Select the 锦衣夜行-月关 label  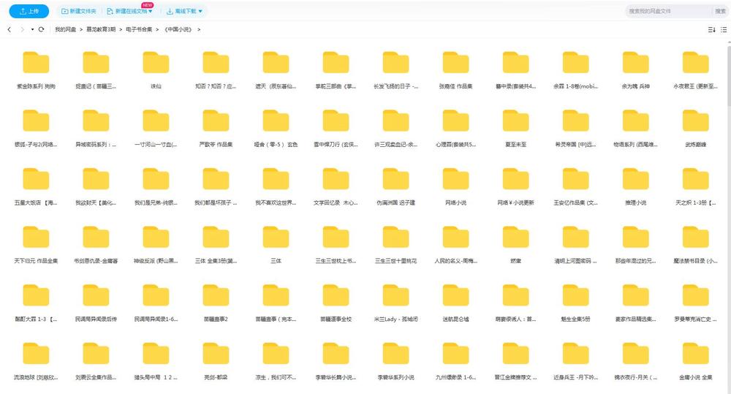(x=635, y=378)
